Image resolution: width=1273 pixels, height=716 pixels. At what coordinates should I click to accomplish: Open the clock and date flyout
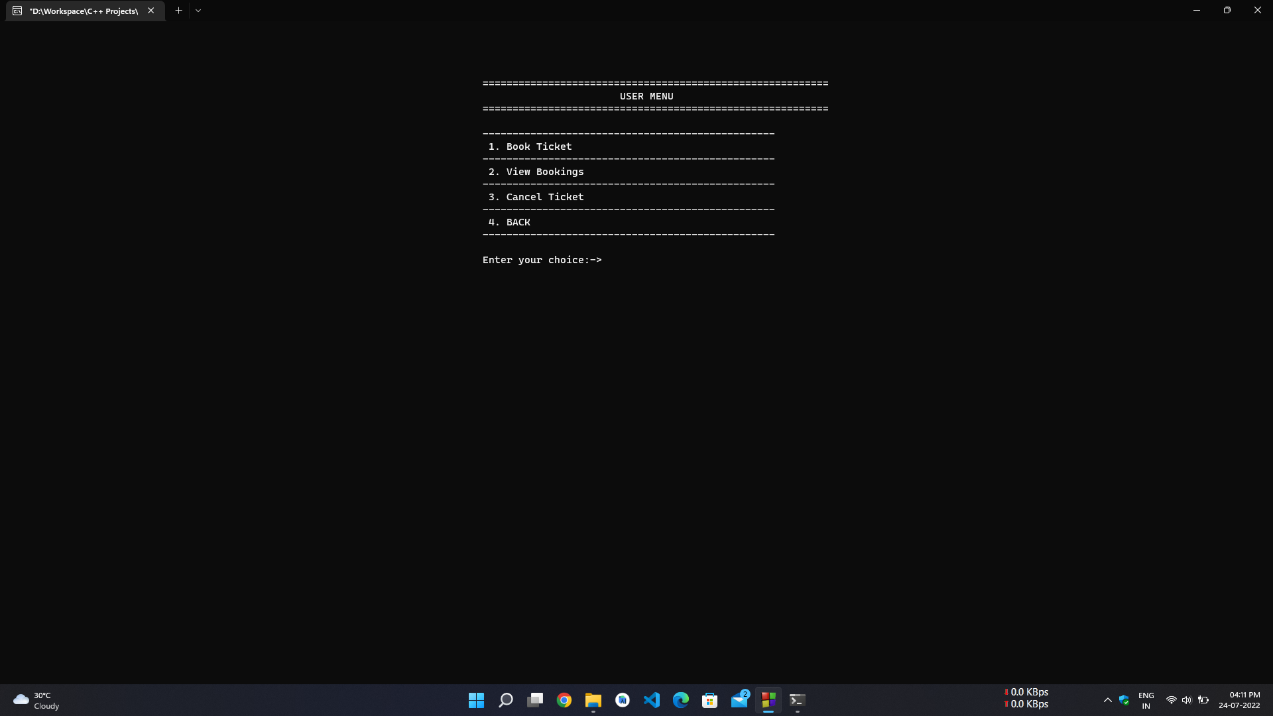[x=1239, y=700]
